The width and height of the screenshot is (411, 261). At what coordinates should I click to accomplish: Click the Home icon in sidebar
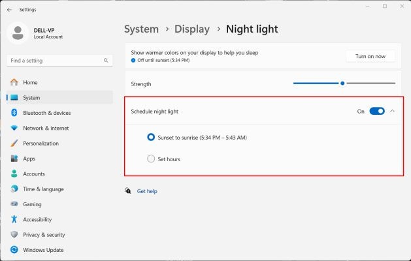pyautogui.click(x=14, y=83)
